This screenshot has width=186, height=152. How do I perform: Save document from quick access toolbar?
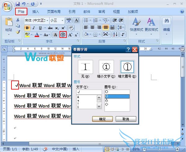(x=18, y=4)
